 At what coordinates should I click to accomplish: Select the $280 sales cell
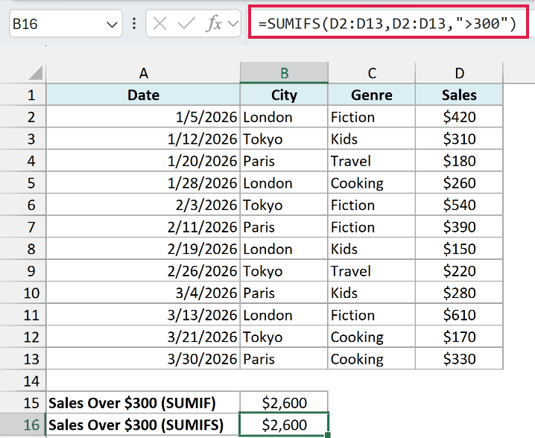tap(459, 293)
